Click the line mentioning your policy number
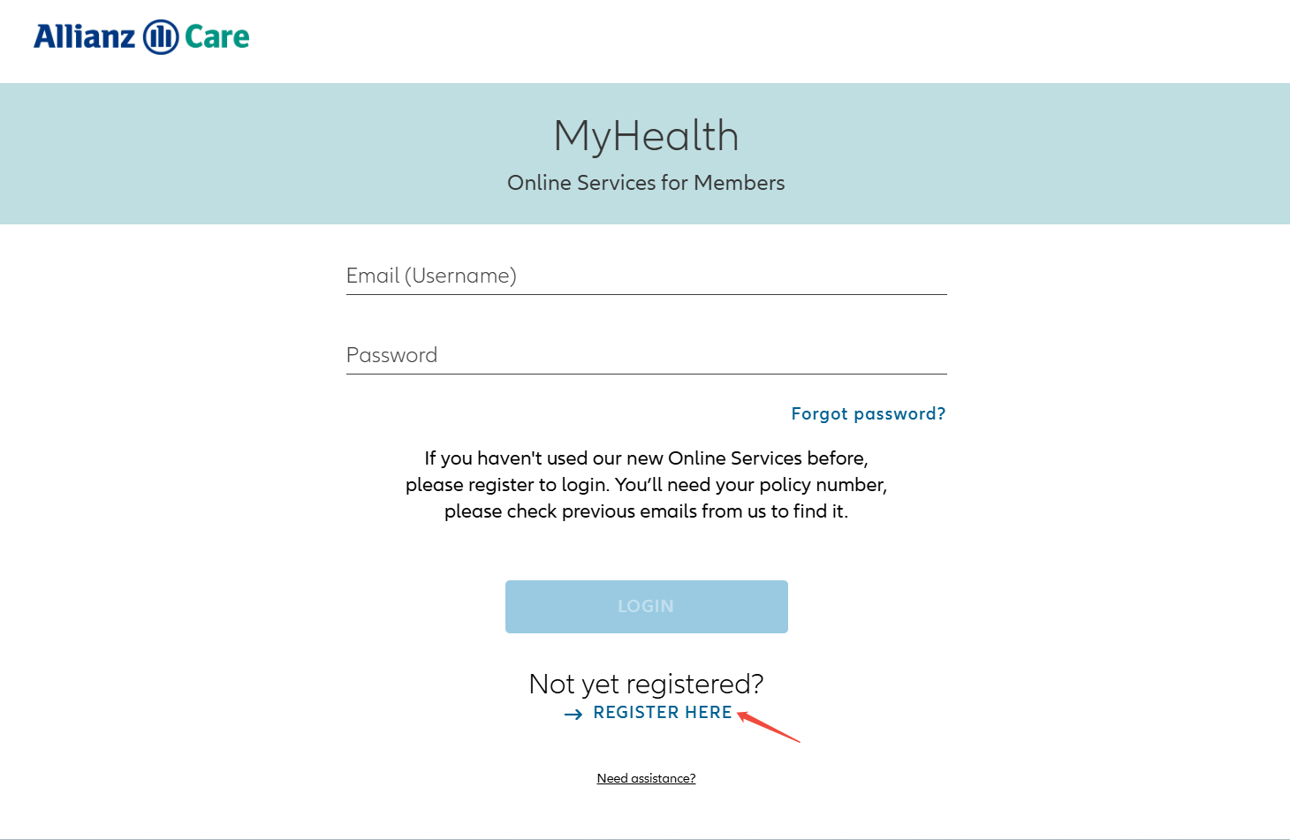Screen dimensions: 1290x840 click(646, 485)
